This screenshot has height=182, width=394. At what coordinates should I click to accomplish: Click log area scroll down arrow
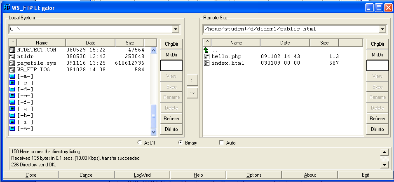pyautogui.click(x=384, y=165)
